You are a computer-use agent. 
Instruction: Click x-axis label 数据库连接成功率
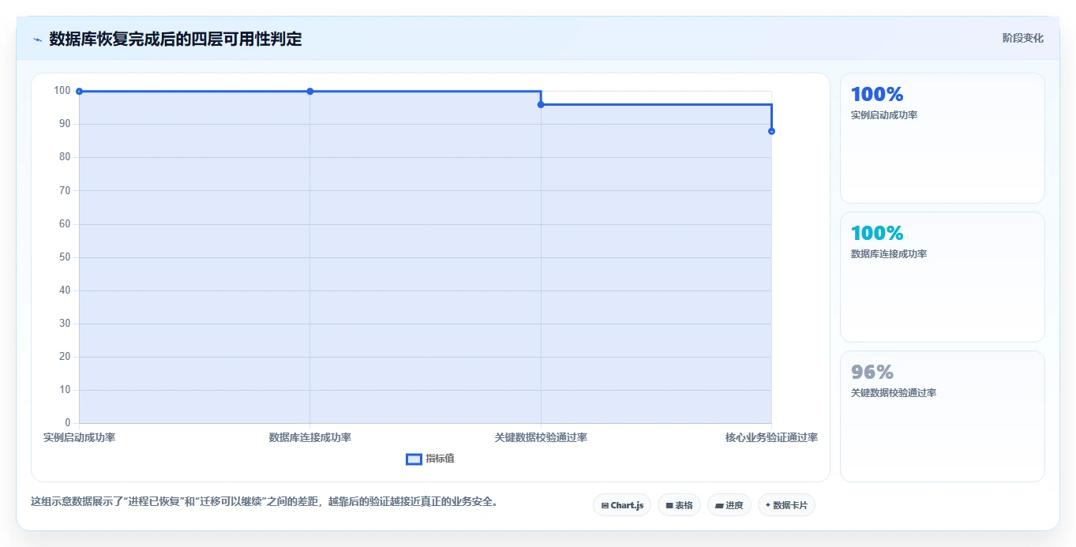pos(310,437)
